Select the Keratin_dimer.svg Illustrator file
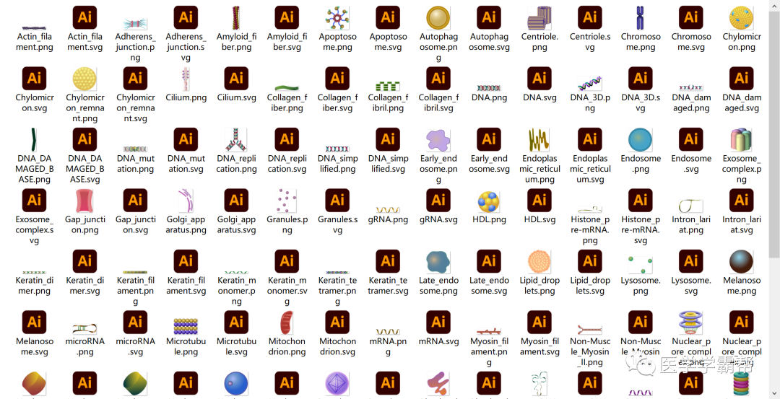The image size is (780, 399). pos(85,262)
